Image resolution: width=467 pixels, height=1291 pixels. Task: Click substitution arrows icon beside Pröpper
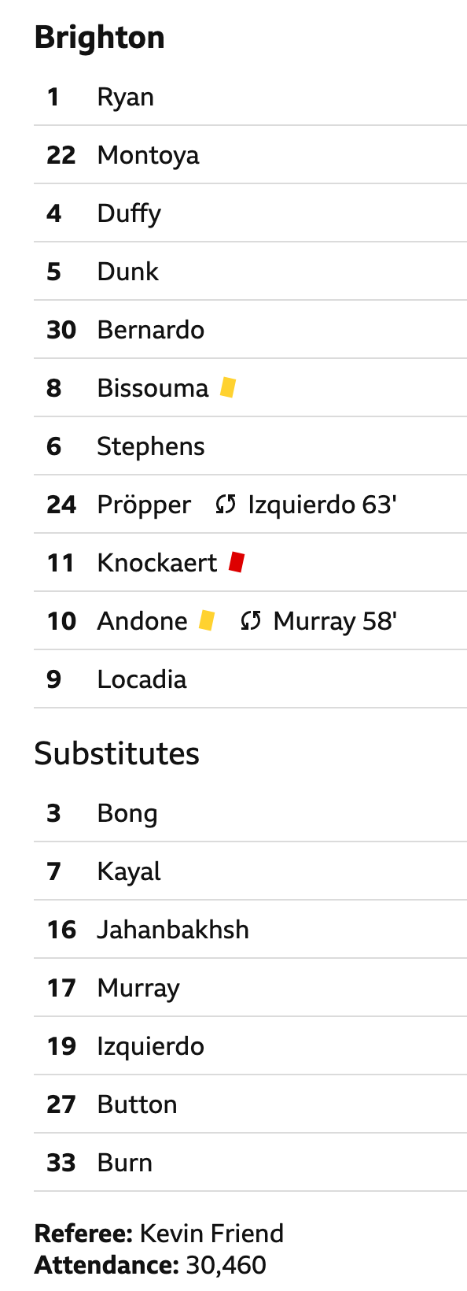tap(226, 504)
